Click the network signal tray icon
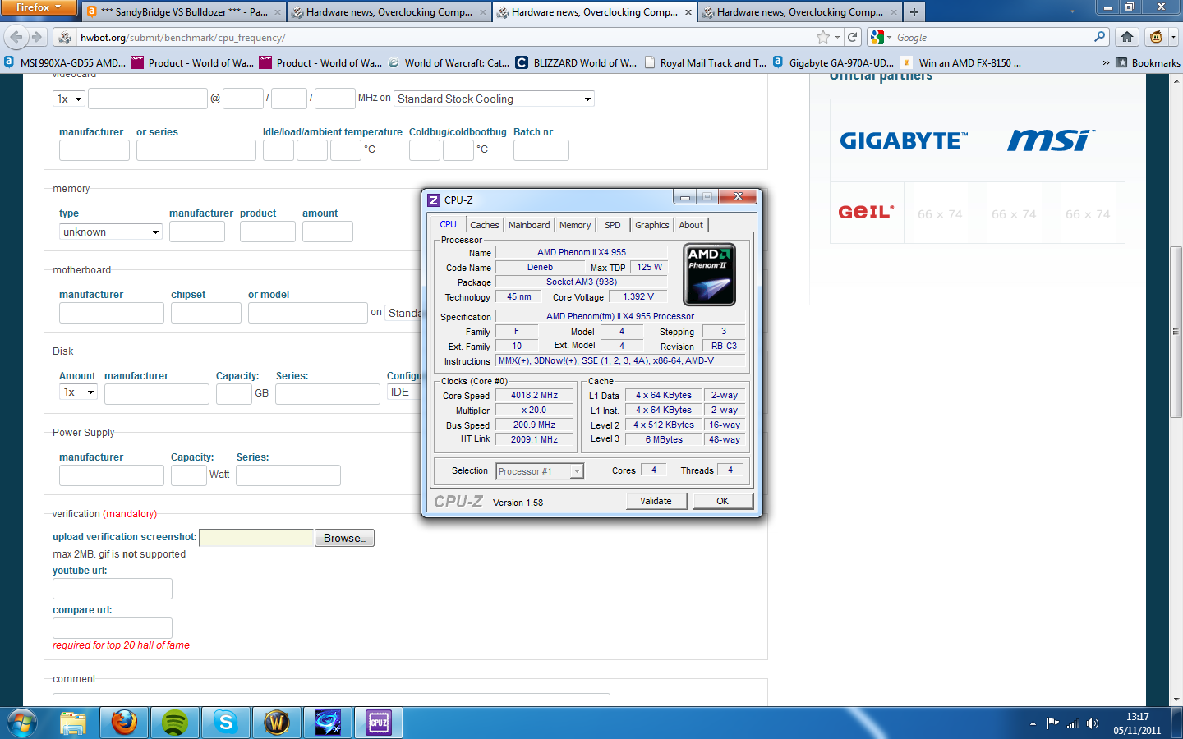 pos(1072,723)
